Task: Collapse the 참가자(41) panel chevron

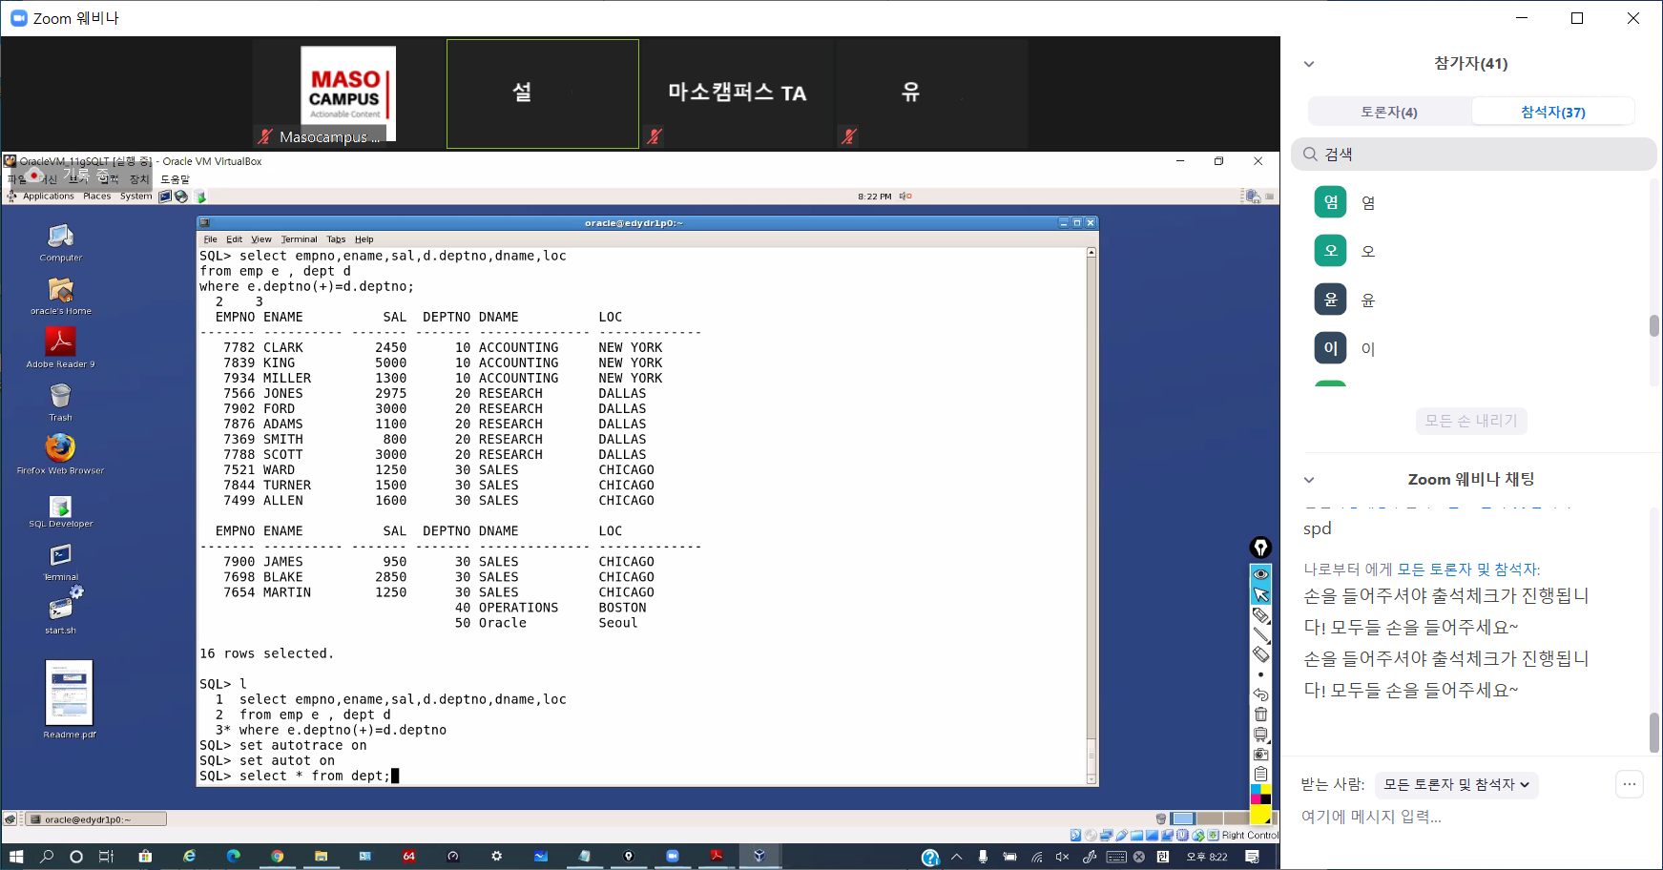Action: (1309, 64)
